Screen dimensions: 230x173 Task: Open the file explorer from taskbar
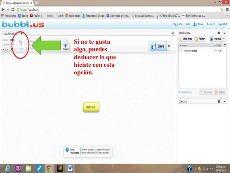28,168
